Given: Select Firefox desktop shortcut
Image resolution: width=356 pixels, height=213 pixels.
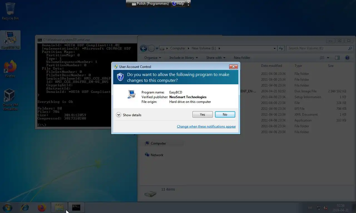Looking at the screenshot, I should [10, 69].
